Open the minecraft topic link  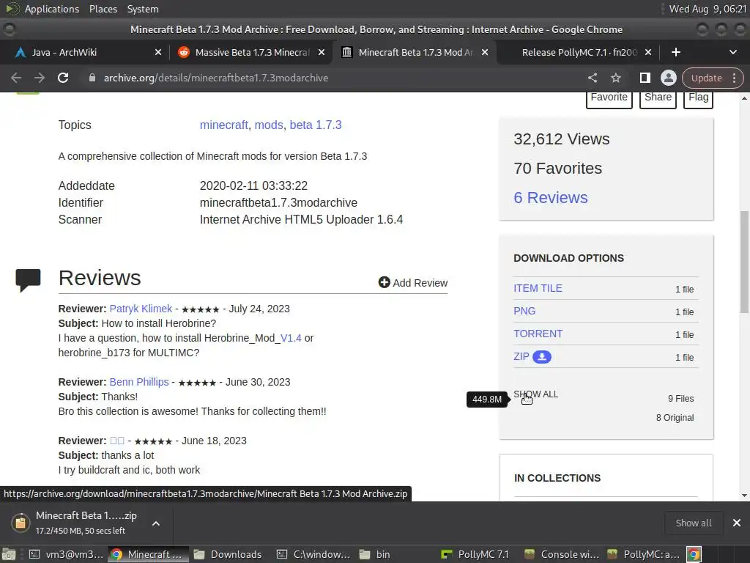[224, 125]
